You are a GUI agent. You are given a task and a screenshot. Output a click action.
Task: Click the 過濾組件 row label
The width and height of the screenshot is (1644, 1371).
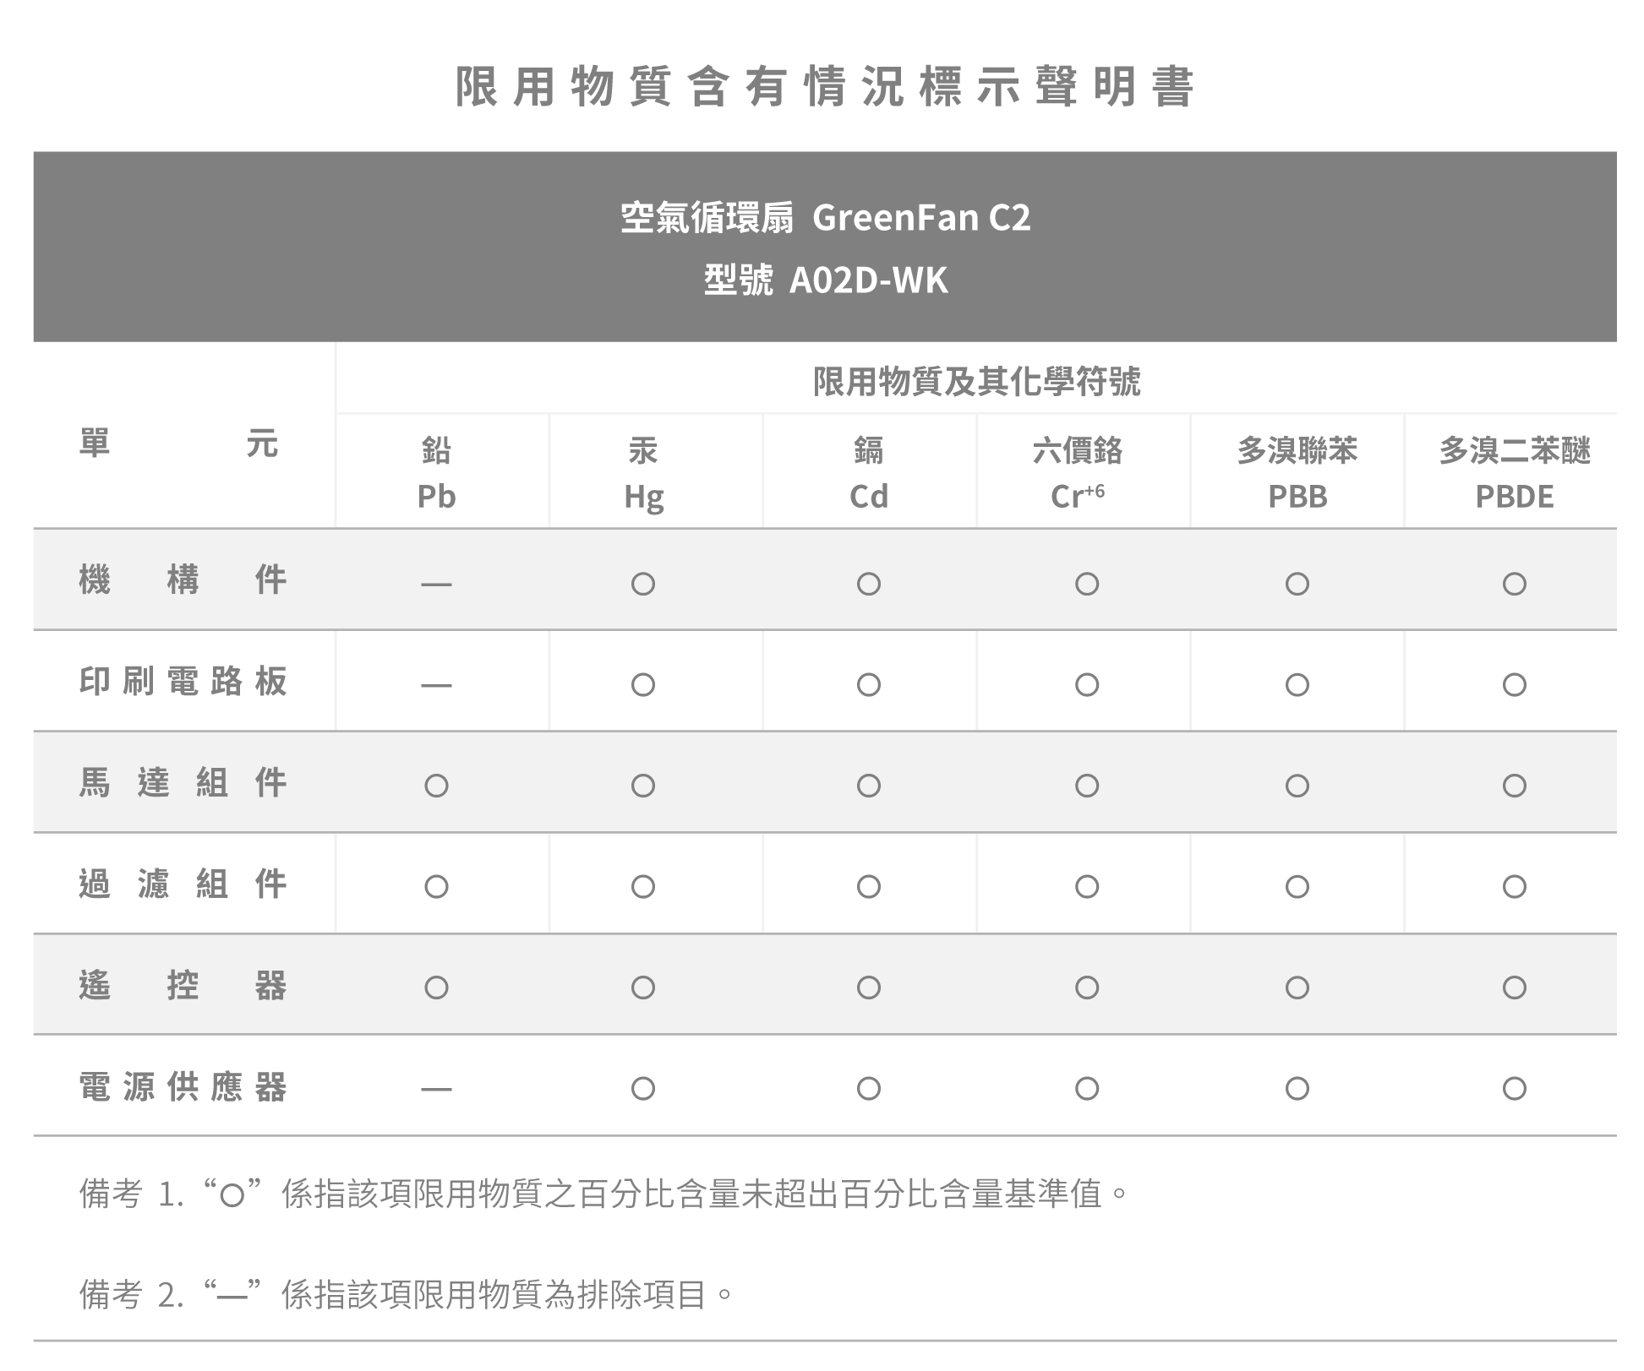click(183, 884)
